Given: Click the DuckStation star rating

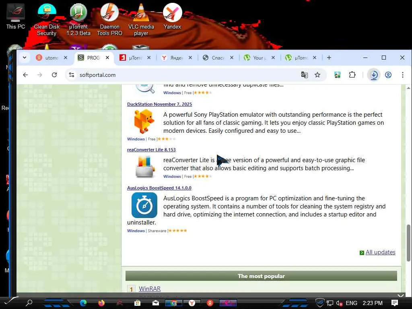Looking at the screenshot, I should 167,139.
